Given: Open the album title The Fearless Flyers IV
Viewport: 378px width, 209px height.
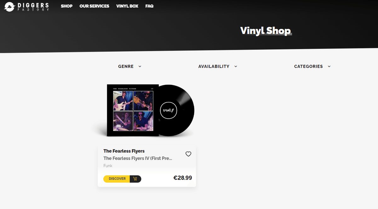Looking at the screenshot, I should click(138, 158).
